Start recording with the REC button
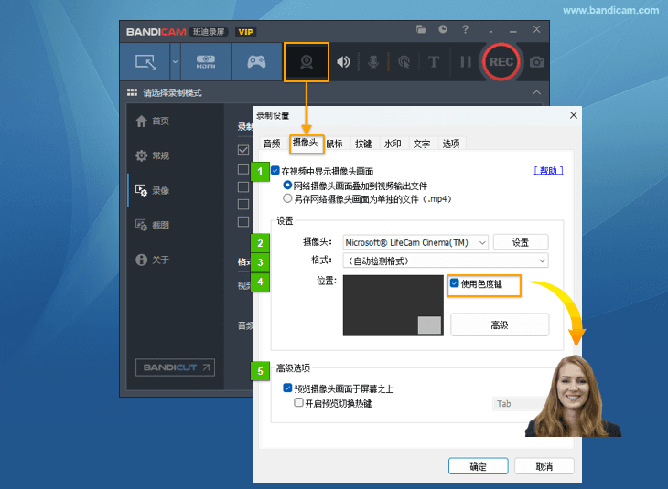The image size is (668, 489). click(501, 62)
